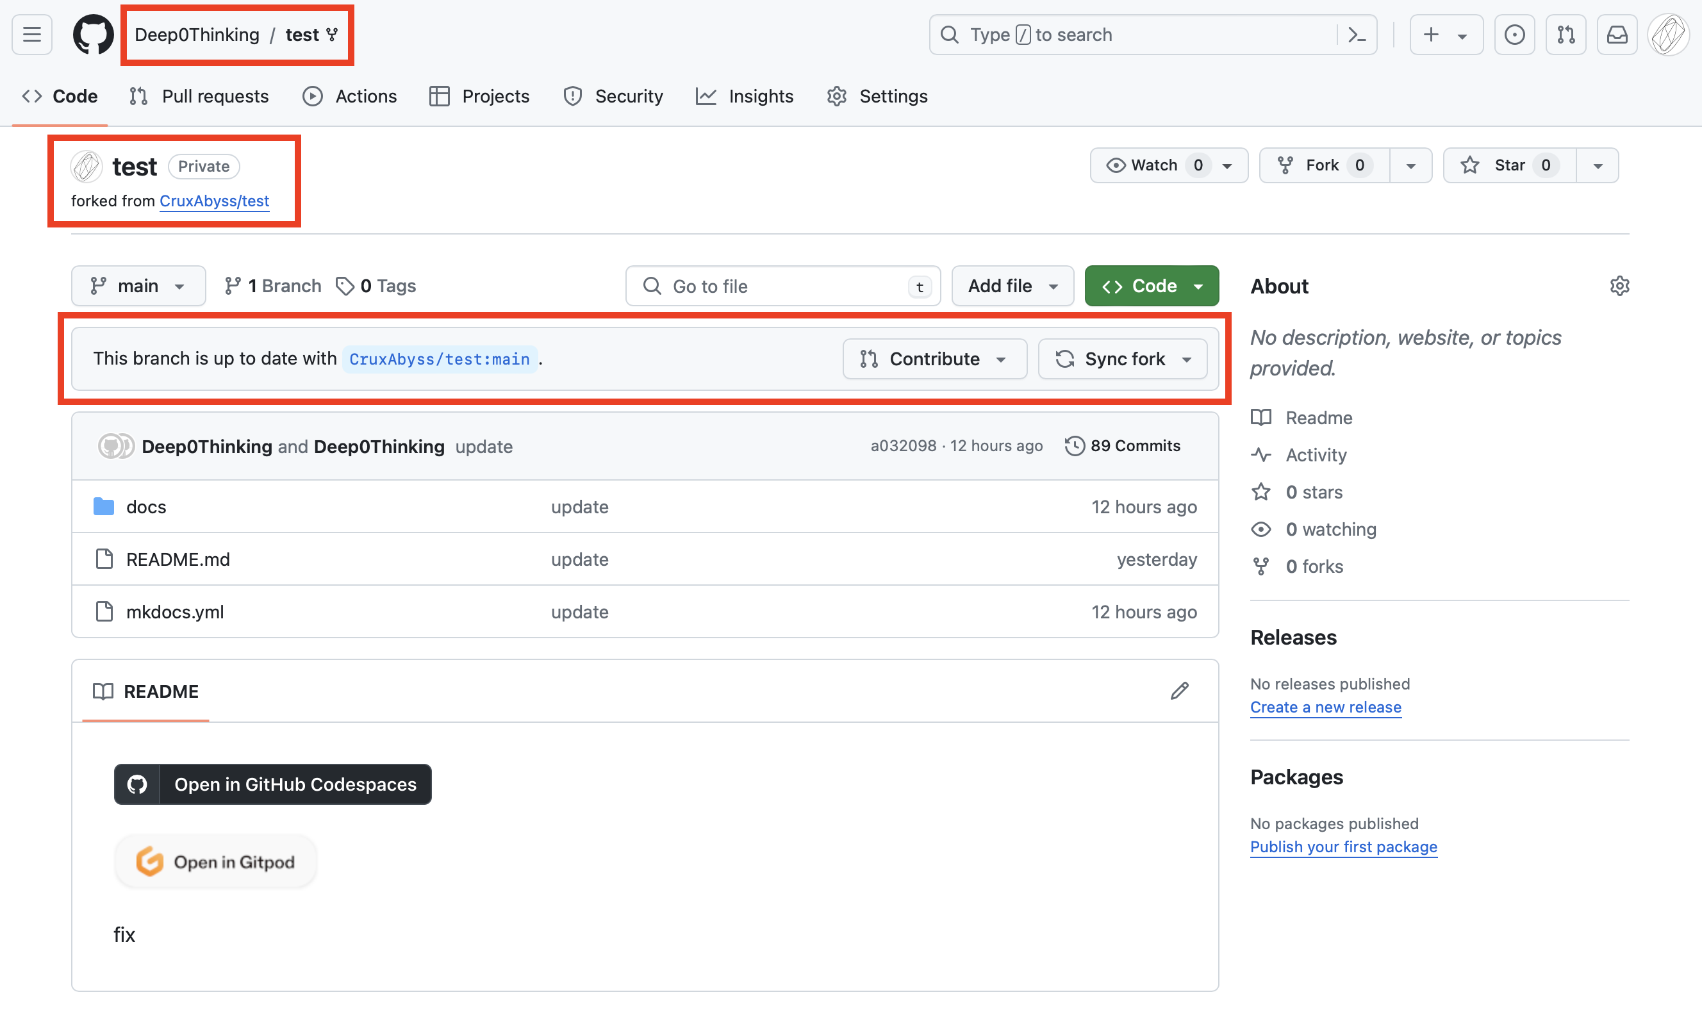Viewport: 1702px width, 1015px height.
Task: Click Open in GitHub Codespaces badge
Action: tap(273, 784)
